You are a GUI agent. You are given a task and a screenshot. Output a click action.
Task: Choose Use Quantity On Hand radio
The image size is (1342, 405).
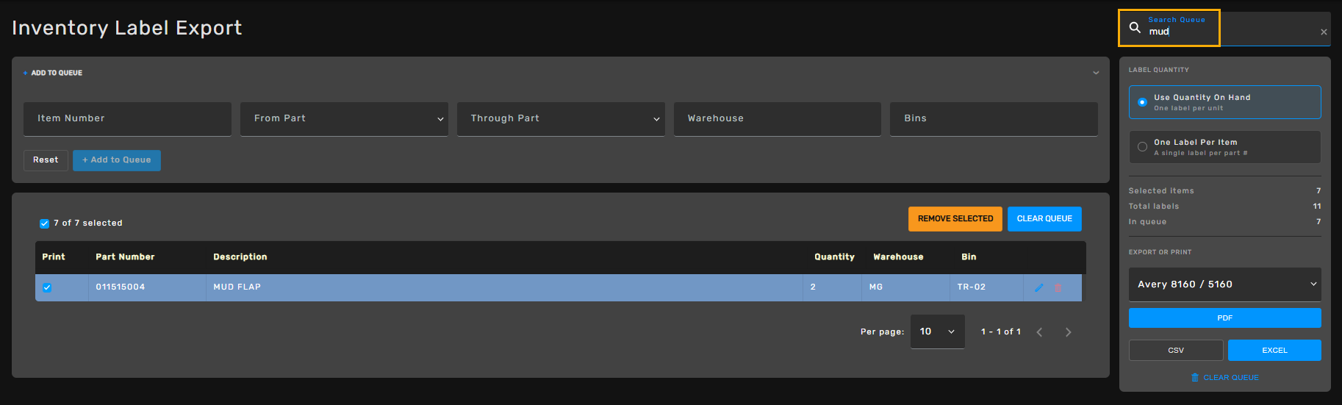pos(1225,102)
